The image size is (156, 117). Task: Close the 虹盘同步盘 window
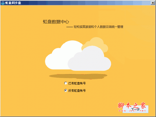click(153, 3)
